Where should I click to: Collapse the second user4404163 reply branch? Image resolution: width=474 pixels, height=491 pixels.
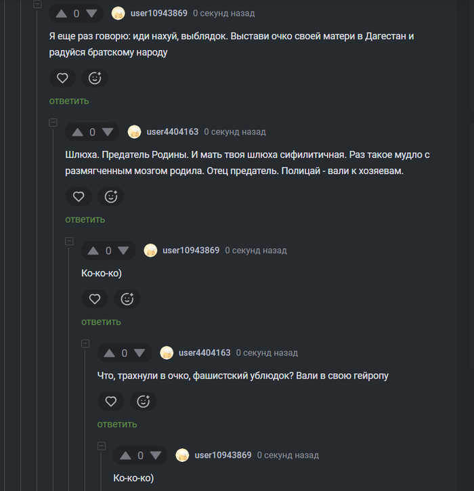pyautogui.click(x=85, y=343)
